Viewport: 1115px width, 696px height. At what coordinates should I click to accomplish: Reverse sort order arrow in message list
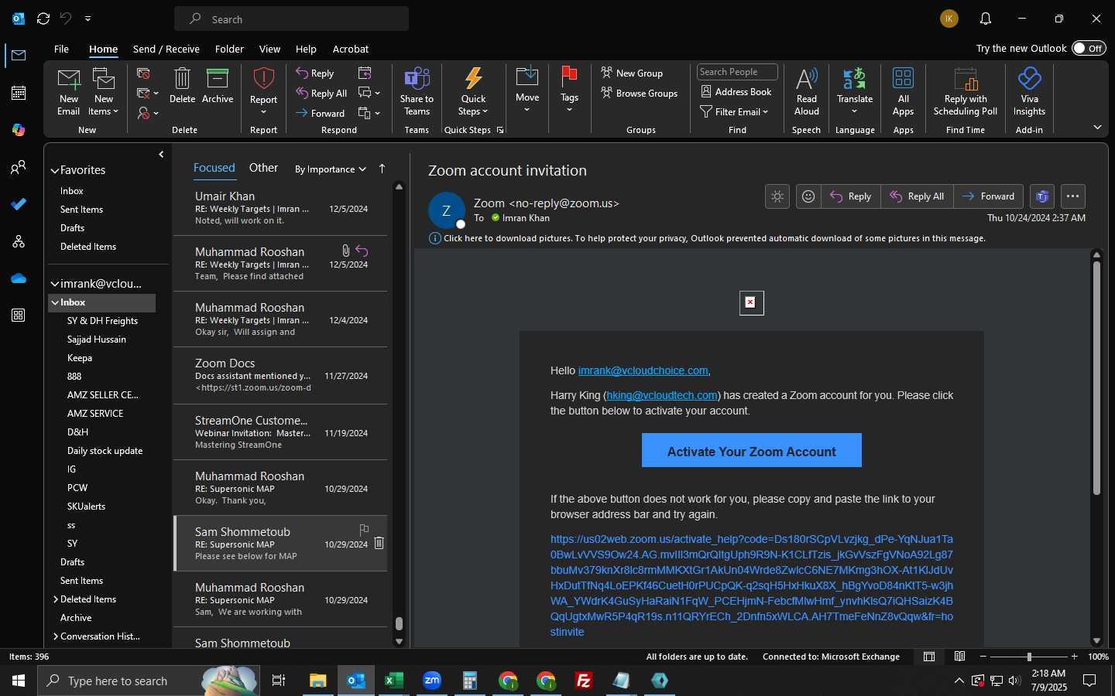pos(382,169)
